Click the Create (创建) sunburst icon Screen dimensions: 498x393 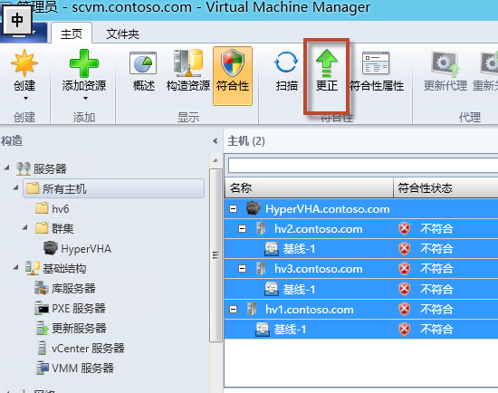click(x=24, y=63)
